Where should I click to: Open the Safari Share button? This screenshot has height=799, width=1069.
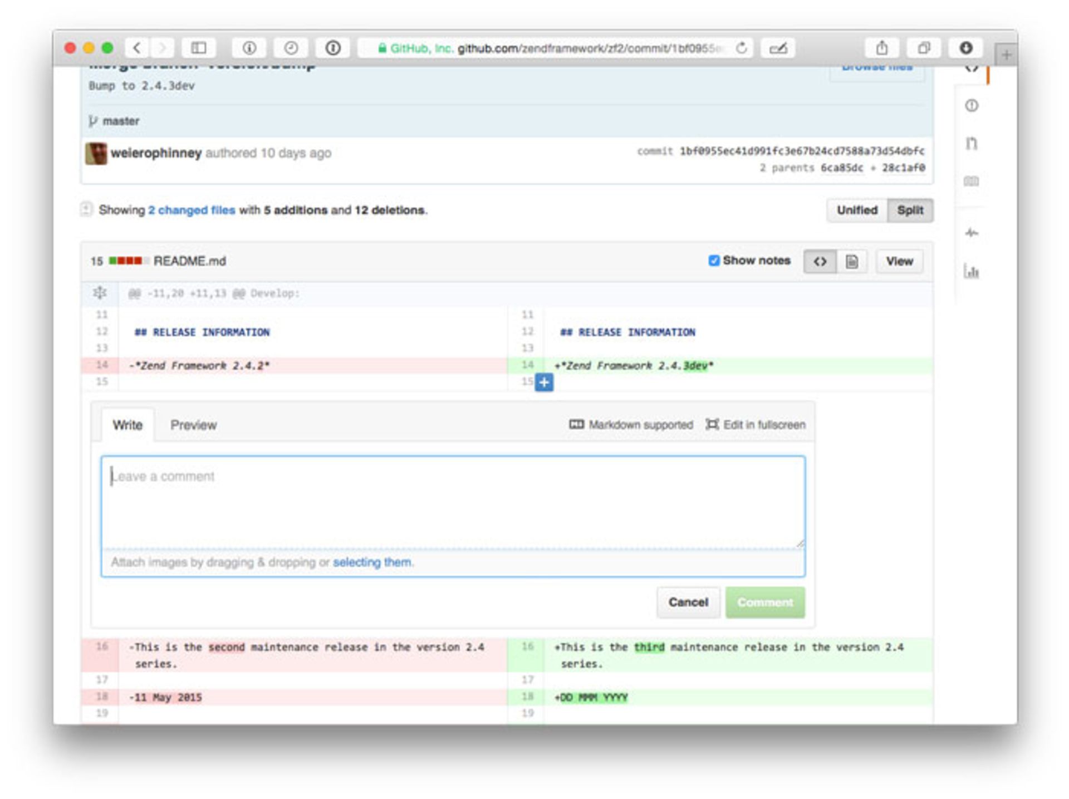click(x=882, y=48)
